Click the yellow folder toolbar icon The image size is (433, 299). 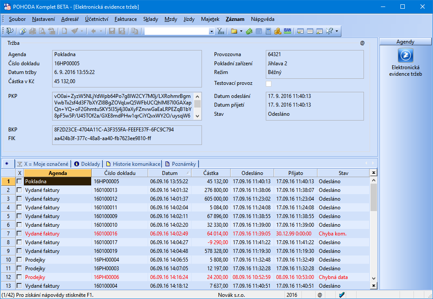pyautogui.click(x=234, y=31)
